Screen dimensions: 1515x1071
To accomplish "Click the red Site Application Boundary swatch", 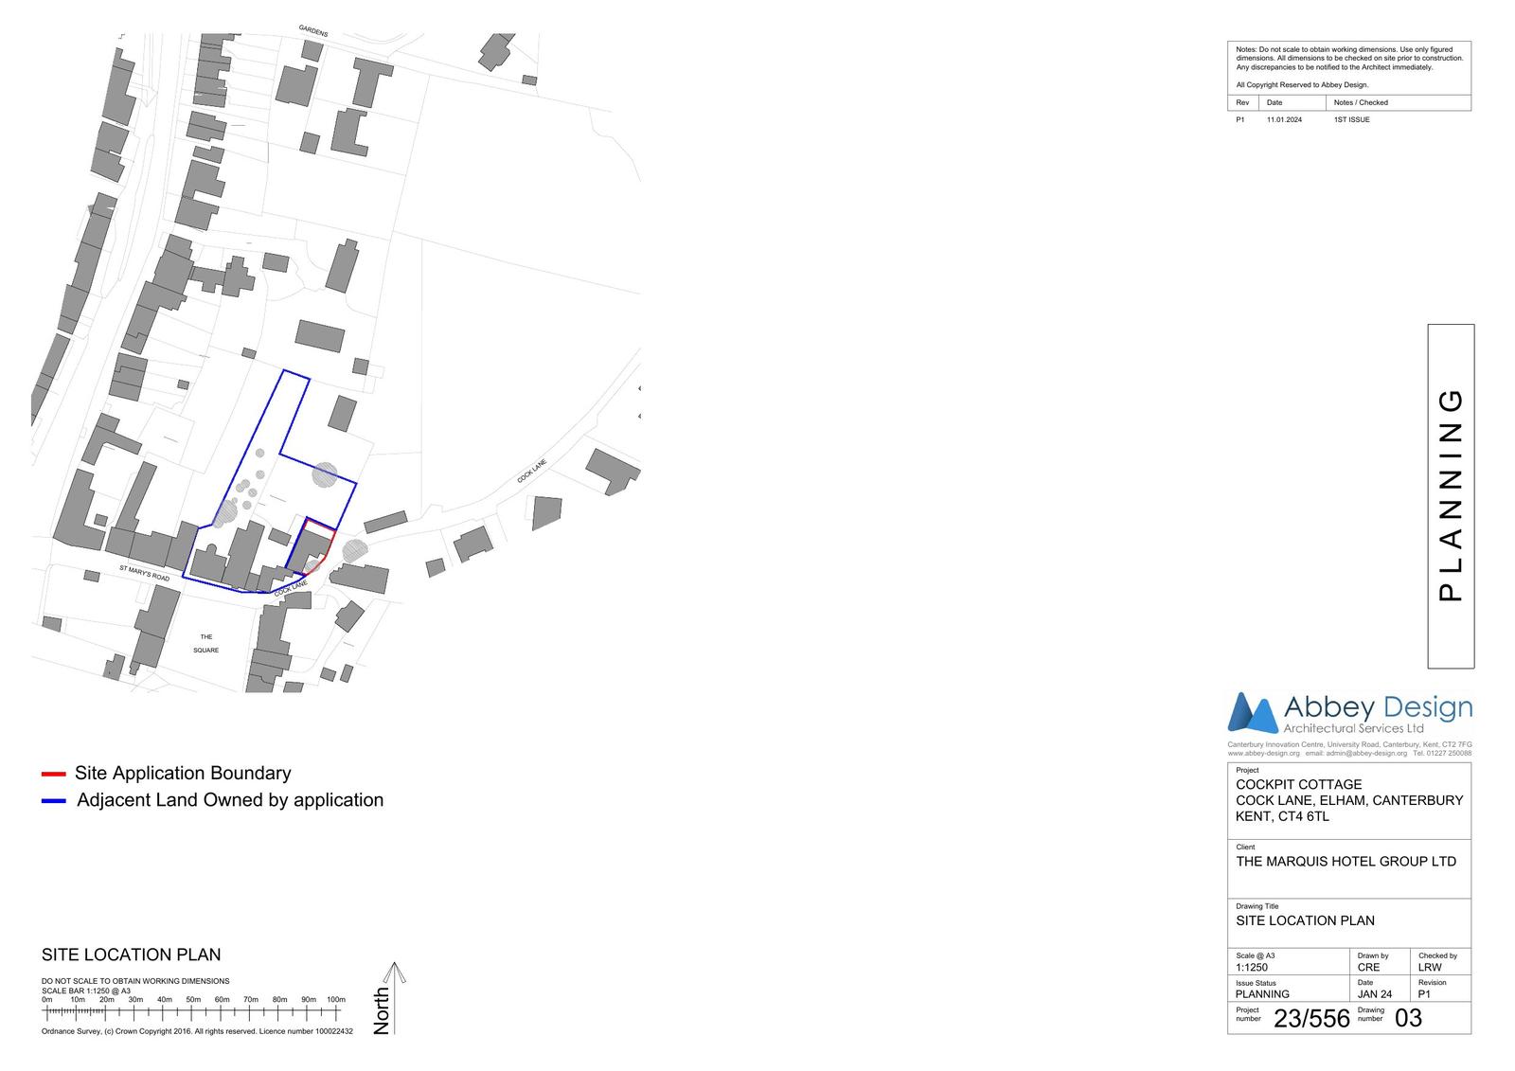I will (53, 774).
